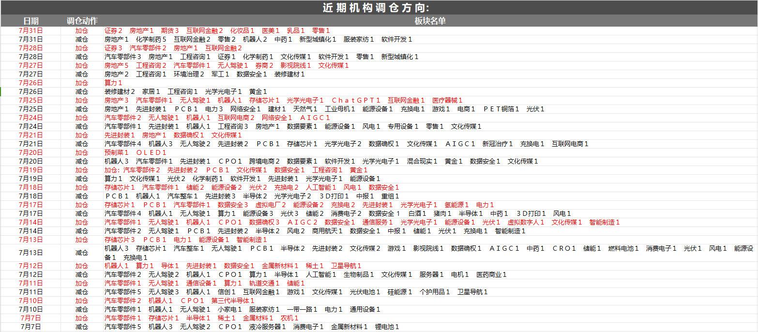Click "专用设备 1" in the 7月24日 减仓 row
This screenshot has height=332, width=758.
coord(403,126)
